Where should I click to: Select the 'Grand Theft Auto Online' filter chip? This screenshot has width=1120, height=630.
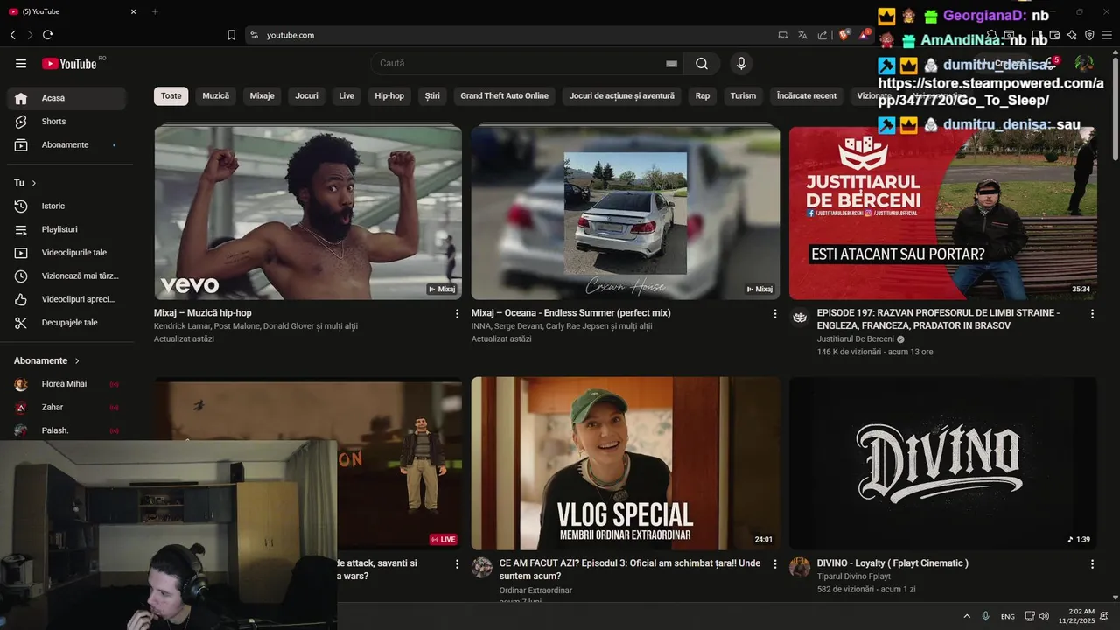505,96
